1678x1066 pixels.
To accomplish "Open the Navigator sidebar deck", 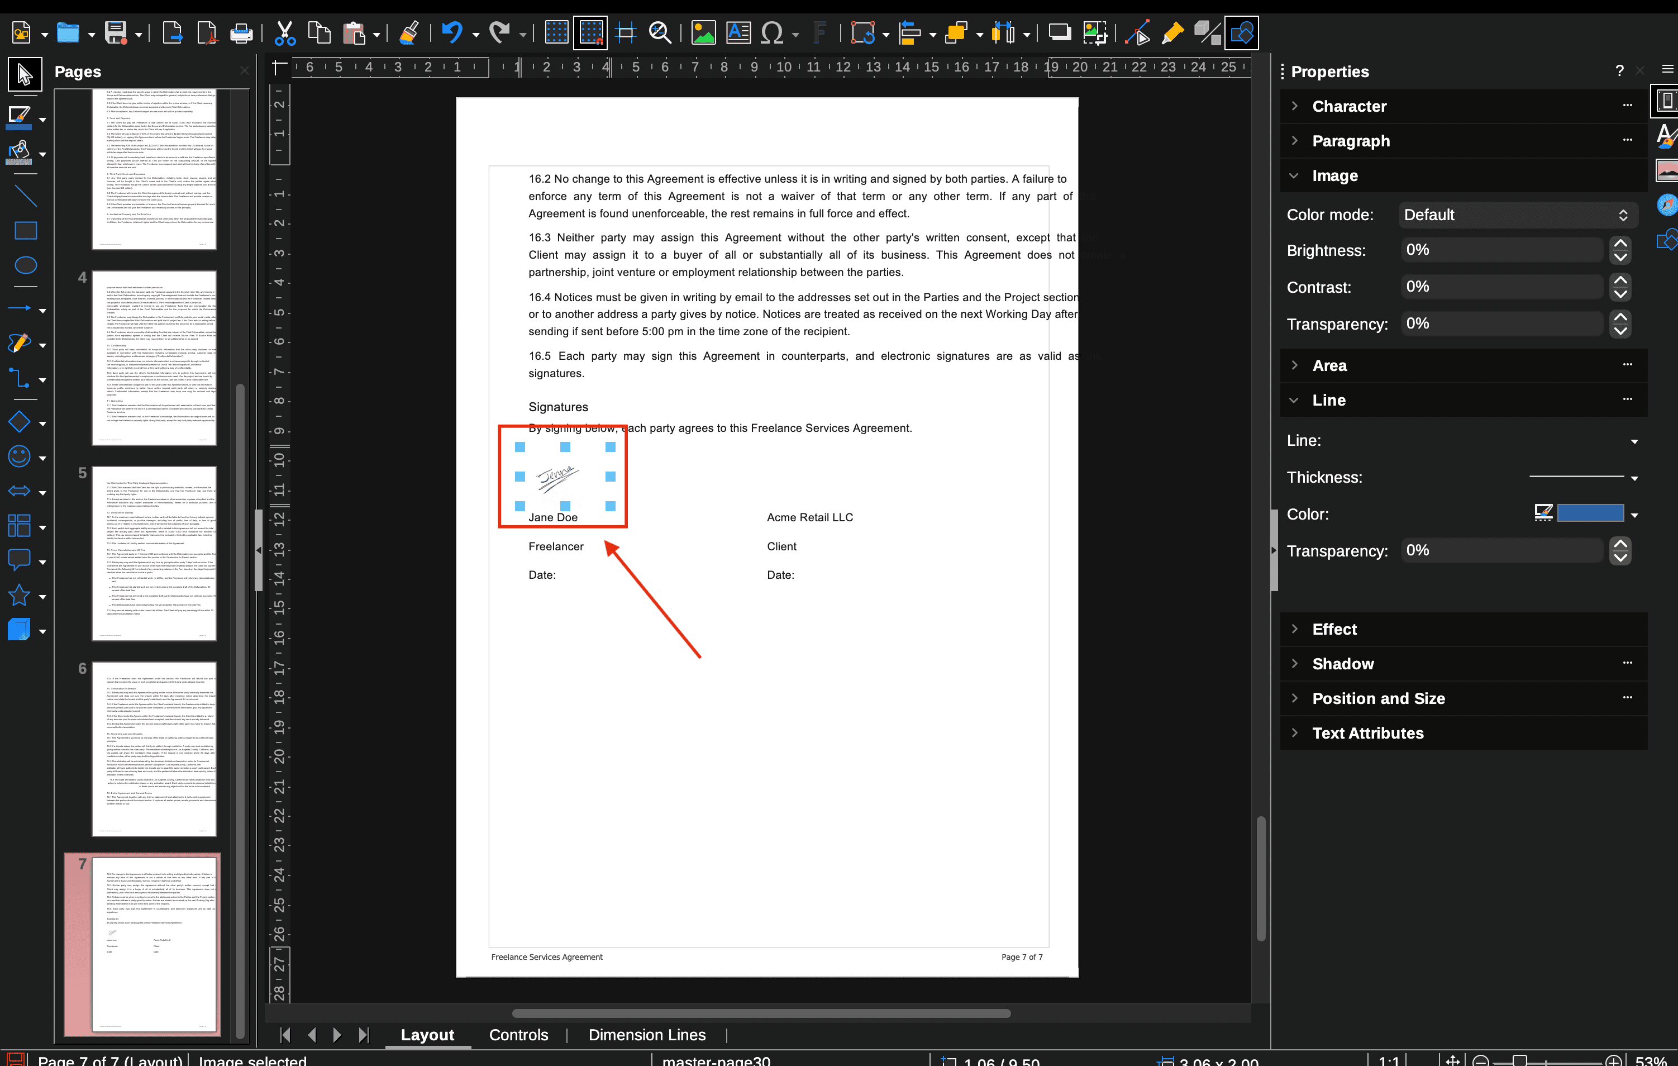I will [x=1666, y=204].
